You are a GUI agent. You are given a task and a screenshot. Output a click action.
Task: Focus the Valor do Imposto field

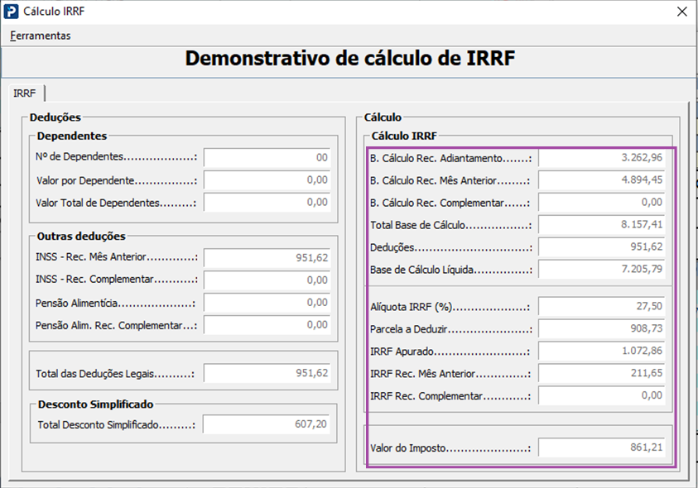coord(602,447)
